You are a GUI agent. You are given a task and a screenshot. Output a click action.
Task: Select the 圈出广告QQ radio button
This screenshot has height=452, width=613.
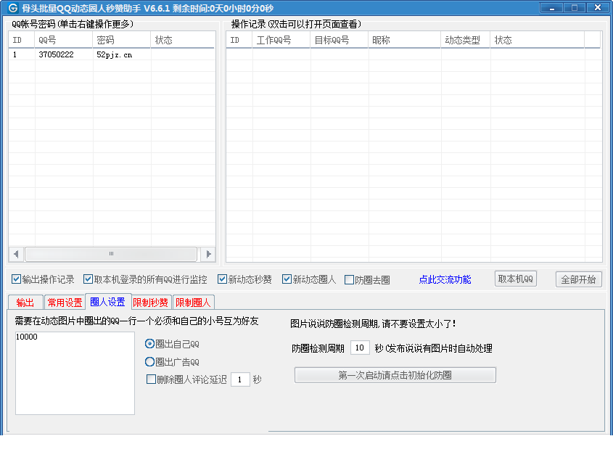[x=149, y=362]
